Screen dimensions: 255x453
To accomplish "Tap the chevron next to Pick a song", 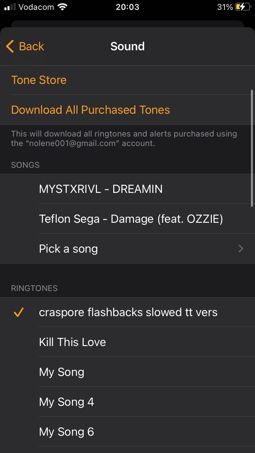I will pos(240,249).
